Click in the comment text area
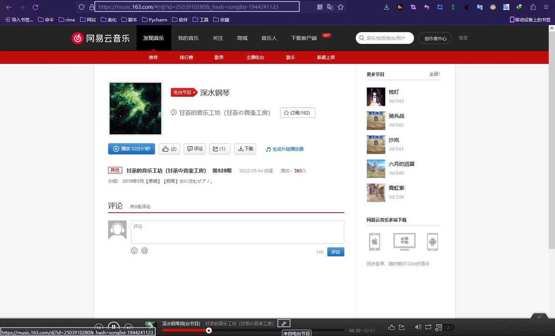Screen dimensions: 555x336 237,232
